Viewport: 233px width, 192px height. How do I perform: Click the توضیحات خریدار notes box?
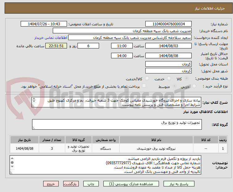[x=105, y=165]
